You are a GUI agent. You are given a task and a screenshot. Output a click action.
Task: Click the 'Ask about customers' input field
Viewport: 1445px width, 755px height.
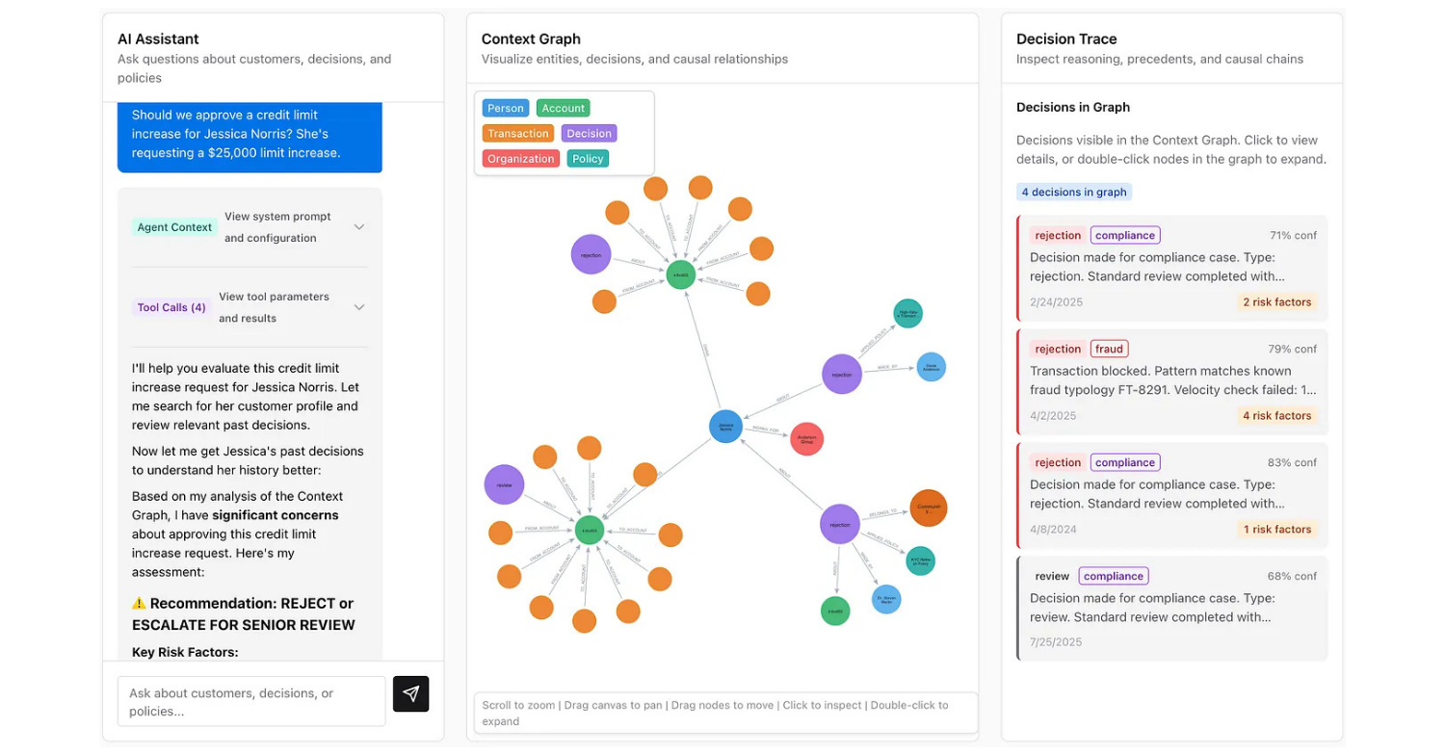250,701
